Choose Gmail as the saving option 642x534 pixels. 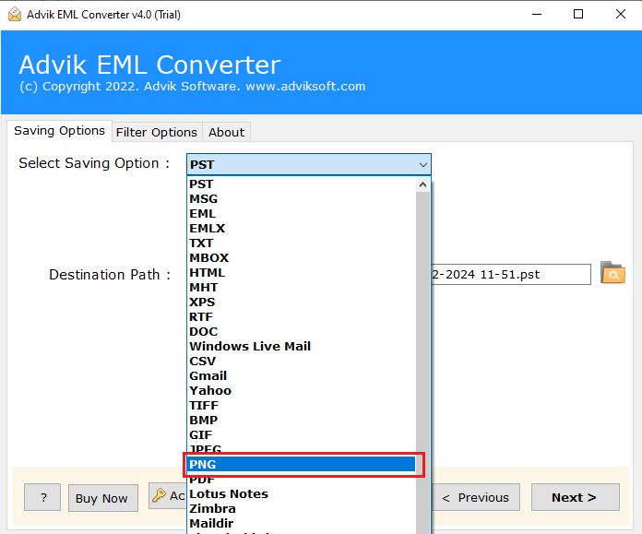[x=302, y=376]
